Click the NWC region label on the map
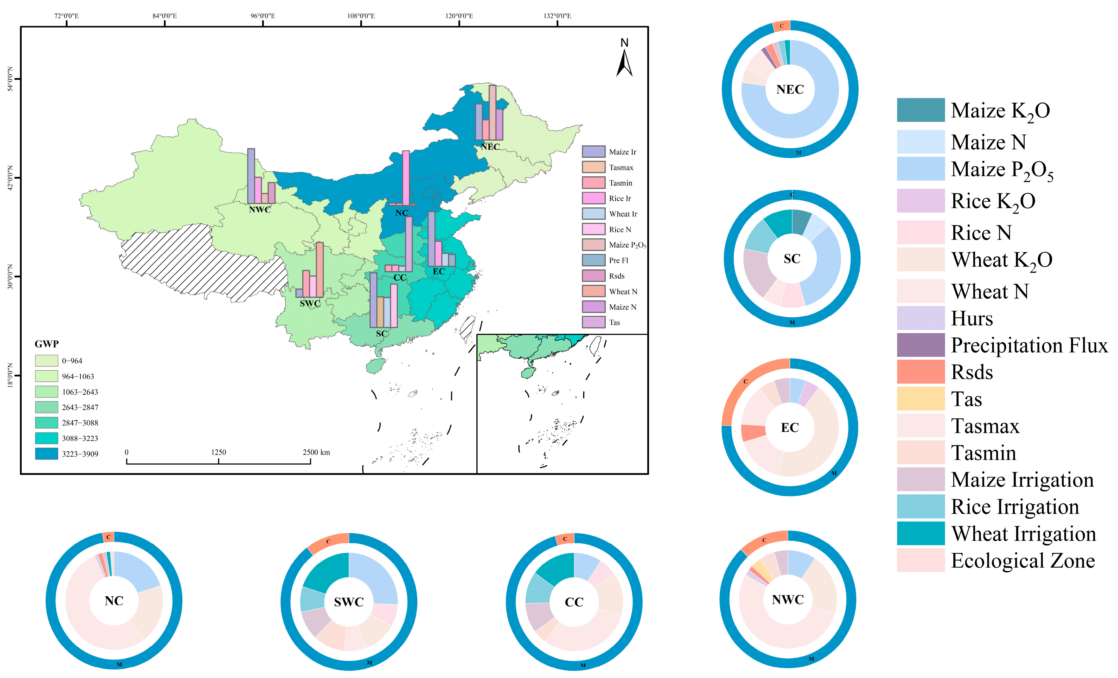The image size is (1118, 678). click(260, 210)
